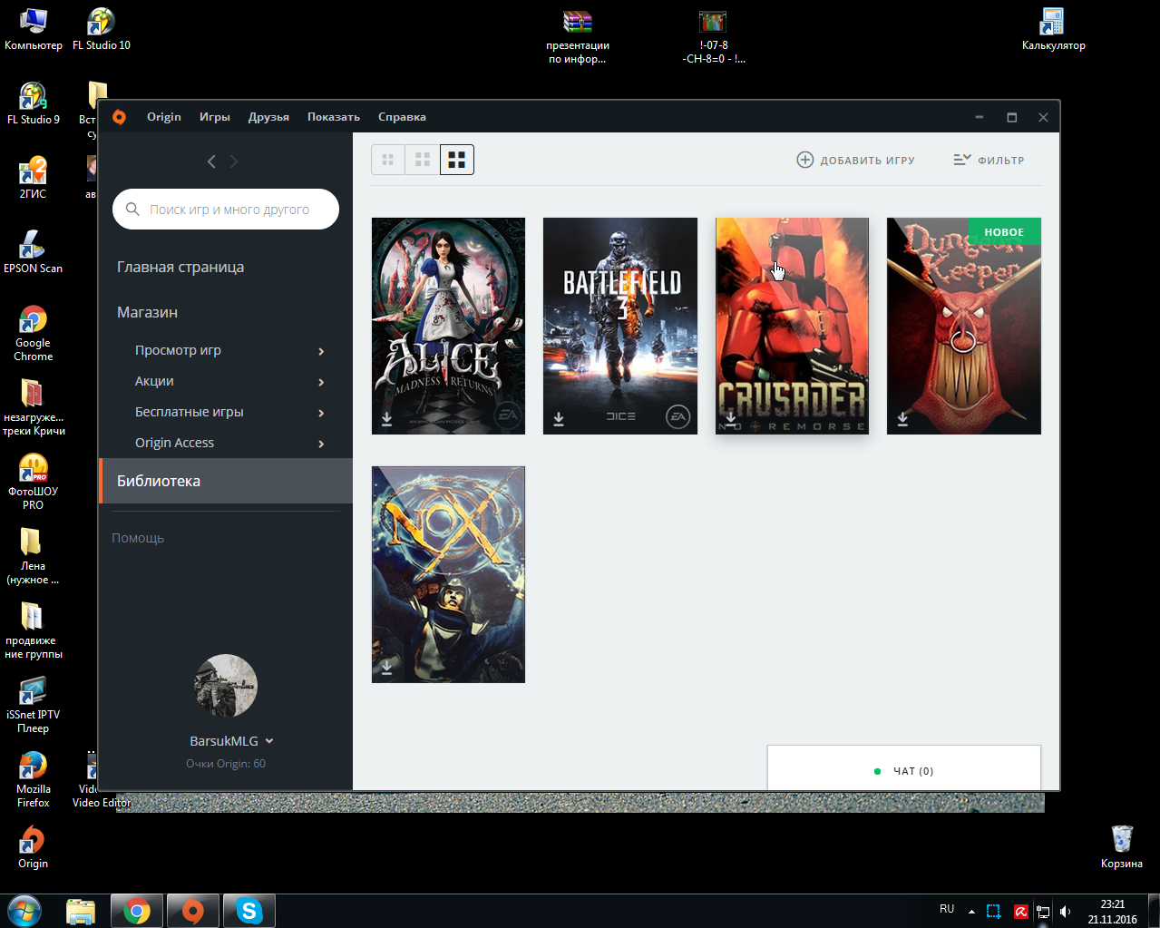Open Магазин section in sidebar
The width and height of the screenshot is (1160, 928).
pos(147,312)
